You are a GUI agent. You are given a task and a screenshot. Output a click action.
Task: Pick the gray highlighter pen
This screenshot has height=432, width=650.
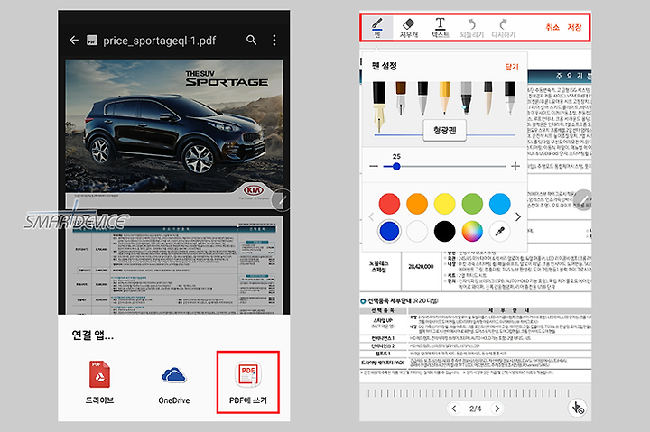coord(466,98)
